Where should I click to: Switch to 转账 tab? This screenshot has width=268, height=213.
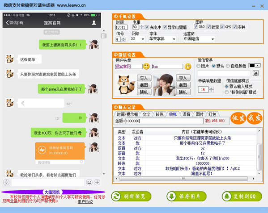point(160,114)
